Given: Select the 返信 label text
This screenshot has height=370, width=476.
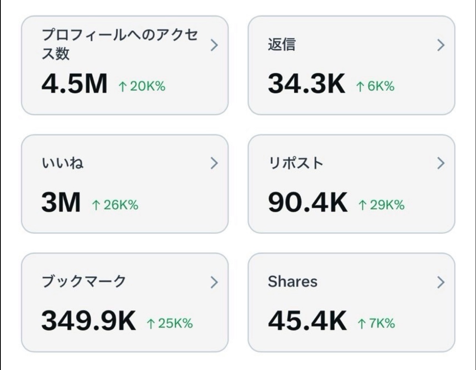Looking at the screenshot, I should (x=282, y=45).
